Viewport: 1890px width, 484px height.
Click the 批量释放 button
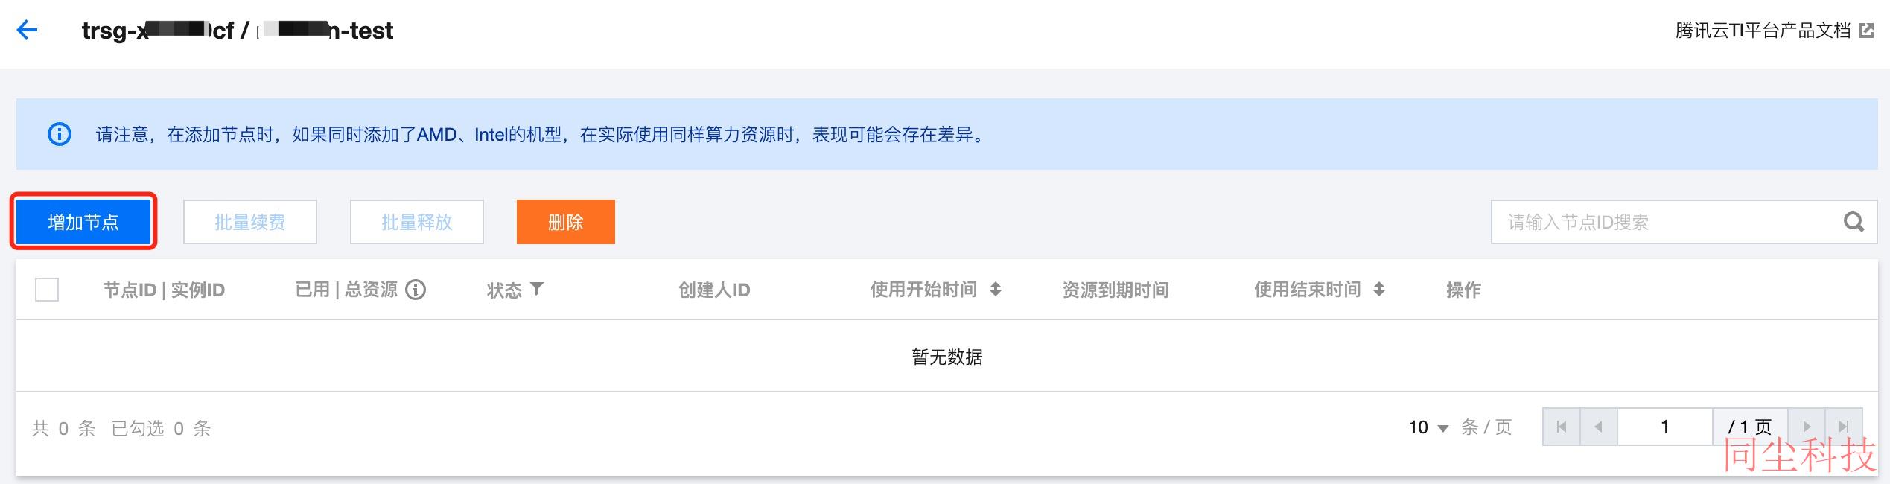[x=417, y=222]
